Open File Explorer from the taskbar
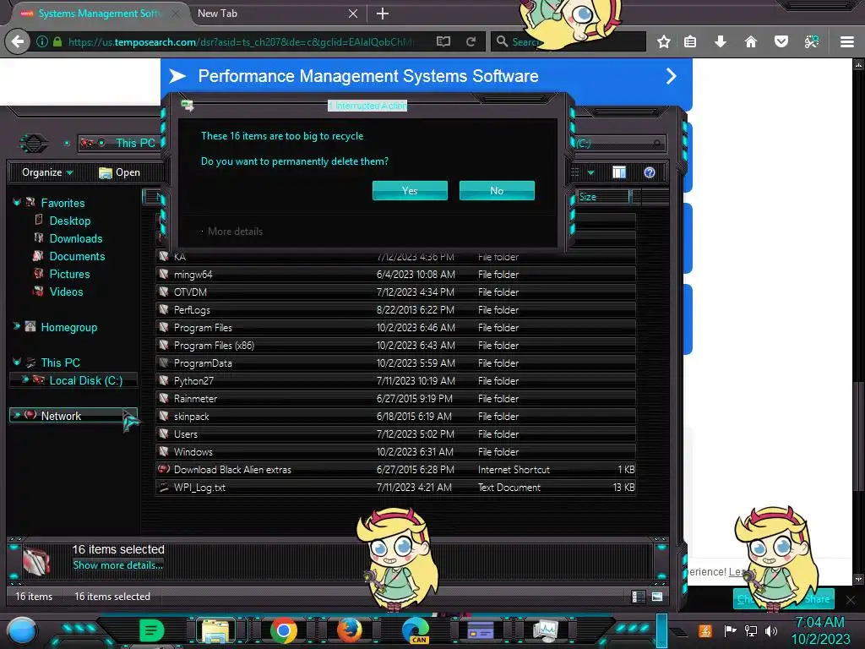The height and width of the screenshot is (649, 865). click(x=215, y=630)
